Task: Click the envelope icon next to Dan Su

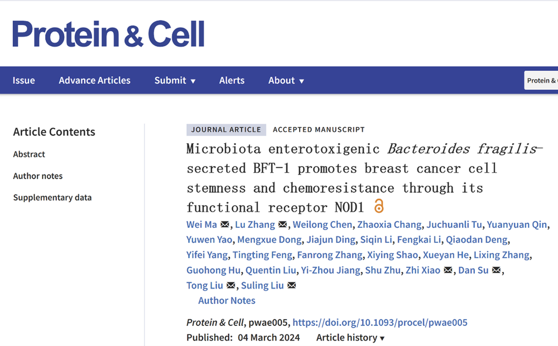Action: pos(496,270)
